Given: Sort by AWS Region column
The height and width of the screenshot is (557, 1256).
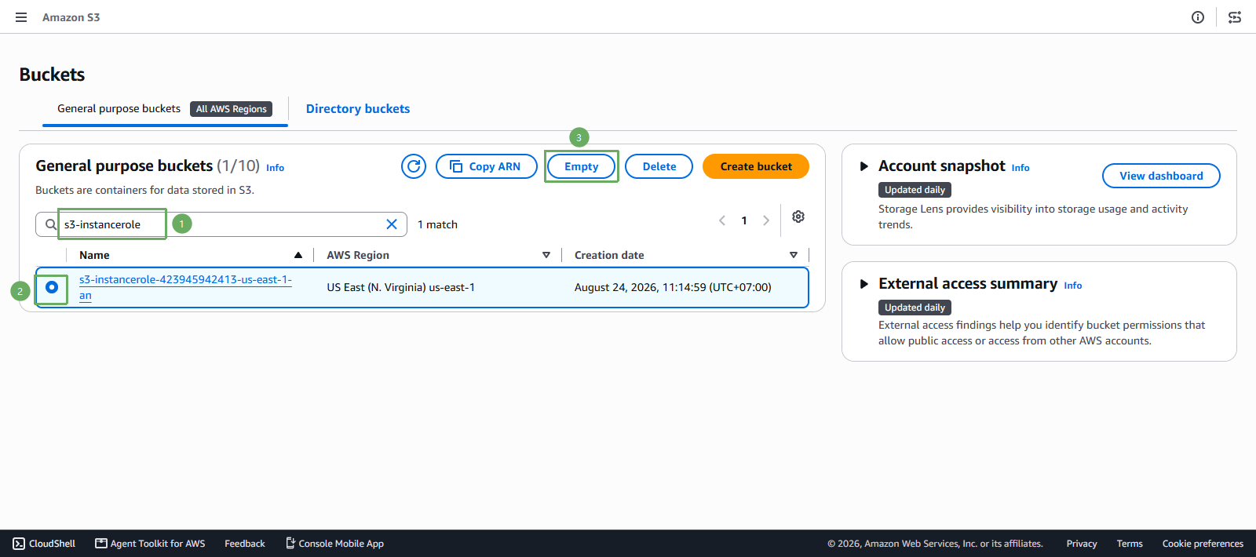Looking at the screenshot, I should [546, 255].
